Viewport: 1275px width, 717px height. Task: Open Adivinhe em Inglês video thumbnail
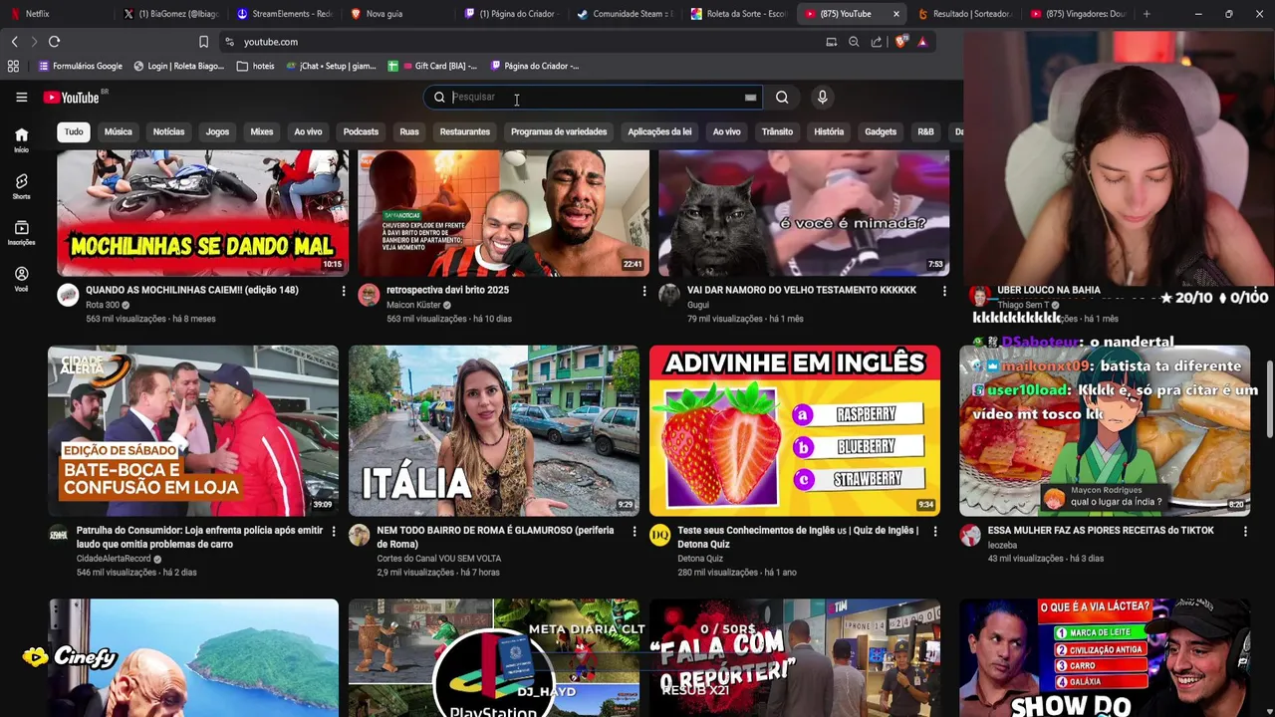(795, 430)
